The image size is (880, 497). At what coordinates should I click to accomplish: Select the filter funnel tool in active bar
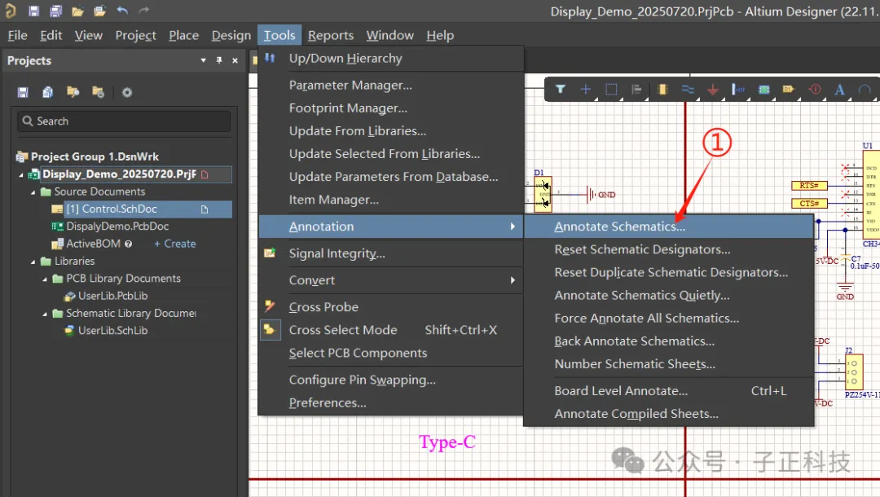(560, 89)
